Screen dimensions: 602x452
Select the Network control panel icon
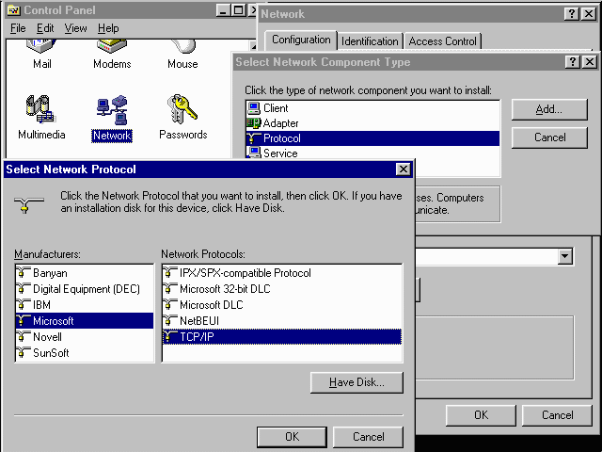point(112,115)
